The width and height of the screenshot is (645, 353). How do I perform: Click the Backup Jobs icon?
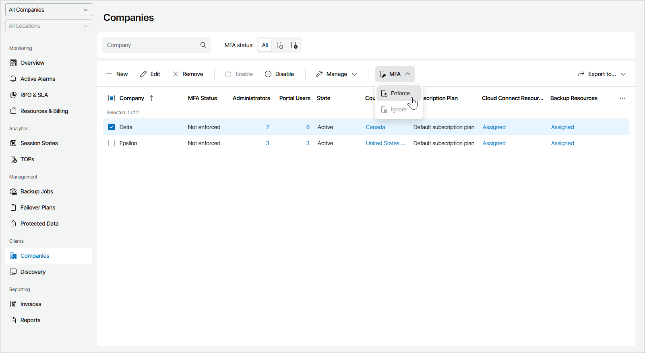tap(13, 191)
